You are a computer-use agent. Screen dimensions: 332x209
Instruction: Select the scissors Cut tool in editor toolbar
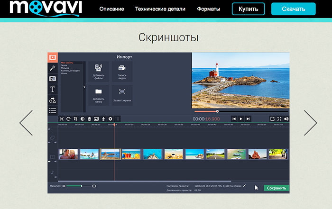[62, 118]
